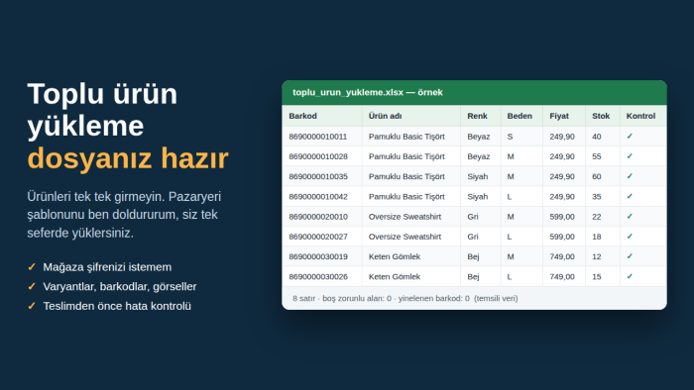Click the green check in the 8690000030019 row
Viewport: 694px width, 390px height.
[630, 256]
